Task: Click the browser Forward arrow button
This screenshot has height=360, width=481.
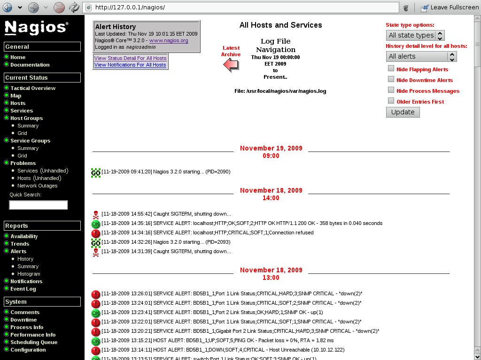Action: click(x=33, y=7)
